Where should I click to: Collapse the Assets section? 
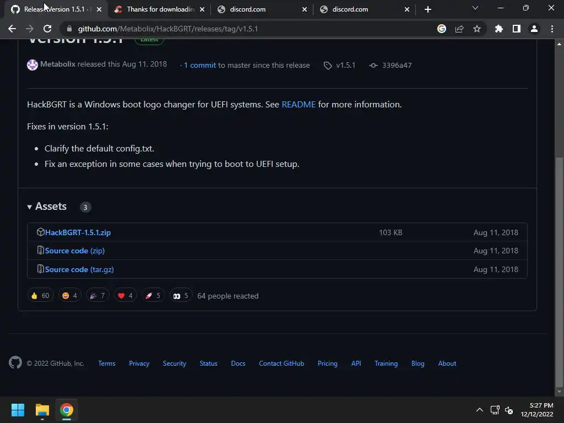pyautogui.click(x=47, y=207)
